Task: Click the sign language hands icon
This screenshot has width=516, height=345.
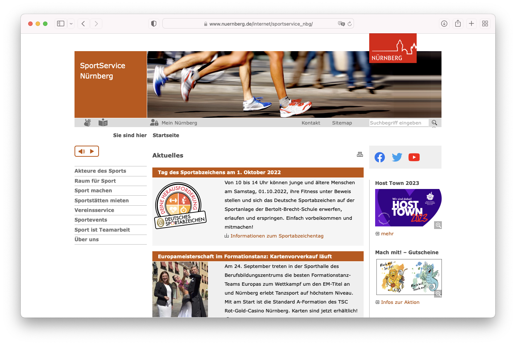Action: click(x=87, y=123)
